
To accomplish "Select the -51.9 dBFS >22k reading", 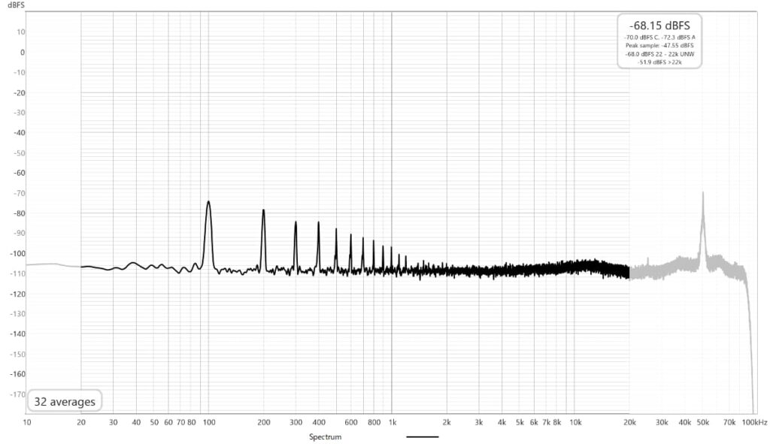I will pyautogui.click(x=659, y=62).
